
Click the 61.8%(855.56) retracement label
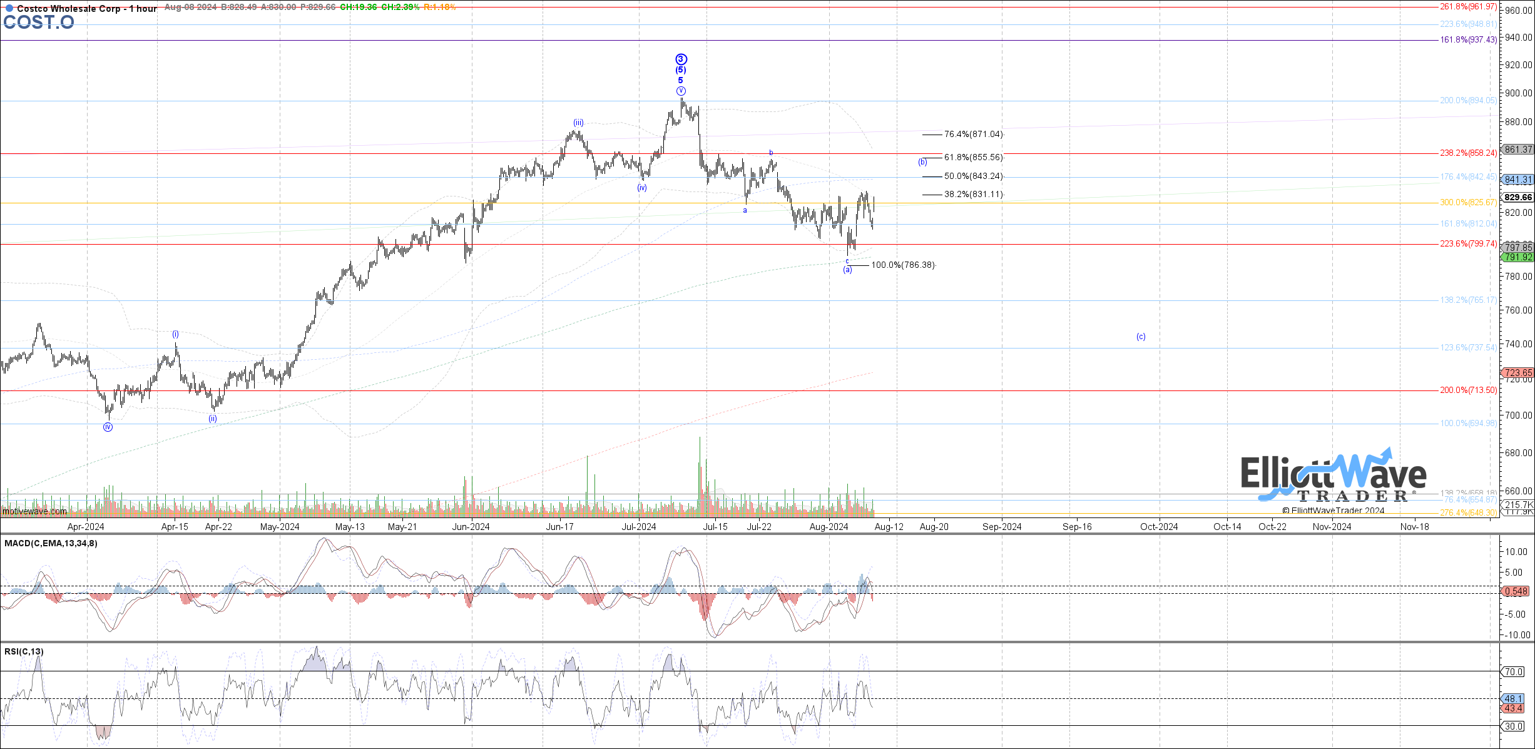tap(973, 158)
